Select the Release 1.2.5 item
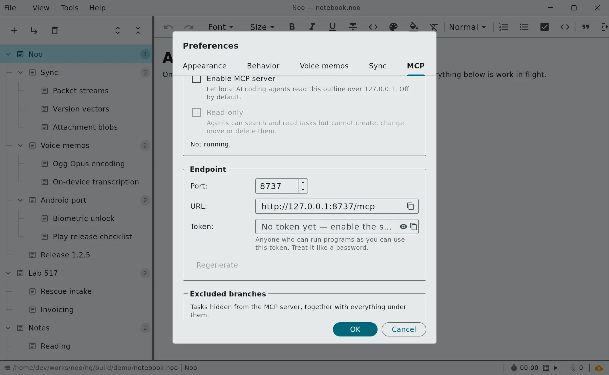The image size is (609, 375). [x=65, y=255]
